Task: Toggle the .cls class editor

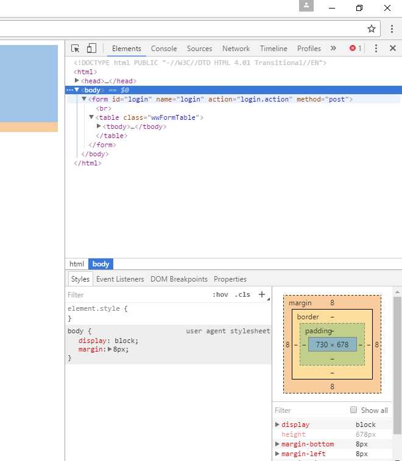Action: (x=242, y=295)
